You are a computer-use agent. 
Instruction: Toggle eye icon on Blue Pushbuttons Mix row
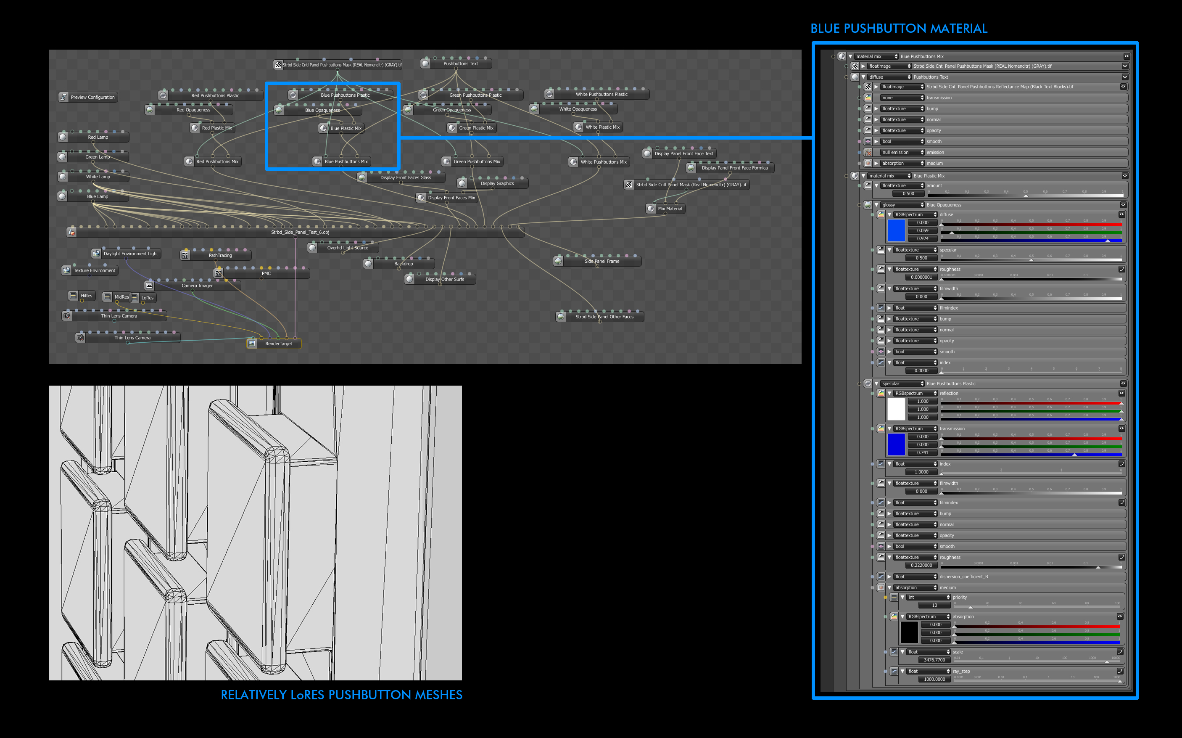coord(1127,57)
